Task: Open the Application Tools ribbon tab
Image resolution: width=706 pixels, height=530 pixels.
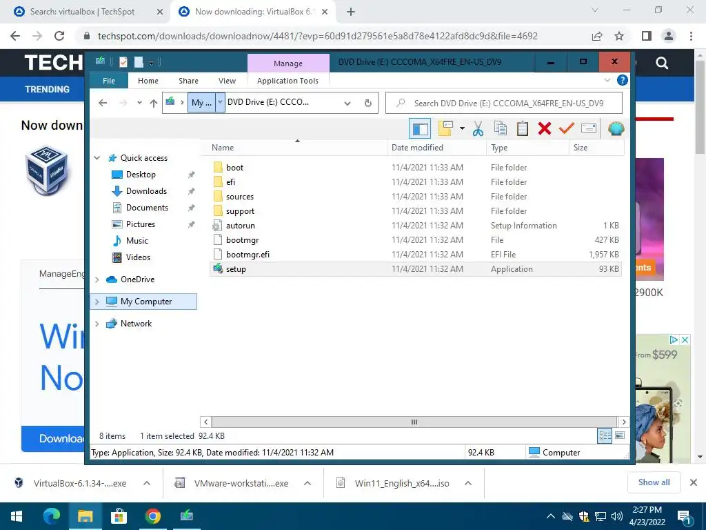Action: tap(288, 81)
